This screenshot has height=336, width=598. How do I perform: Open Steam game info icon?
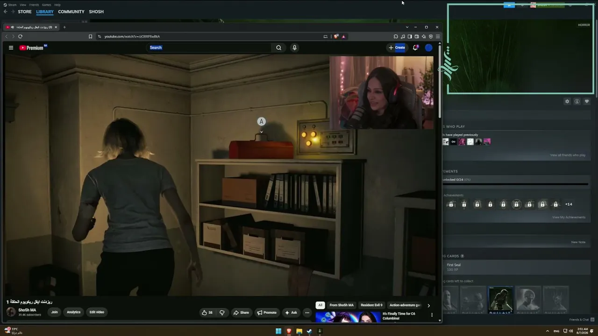pos(577,101)
